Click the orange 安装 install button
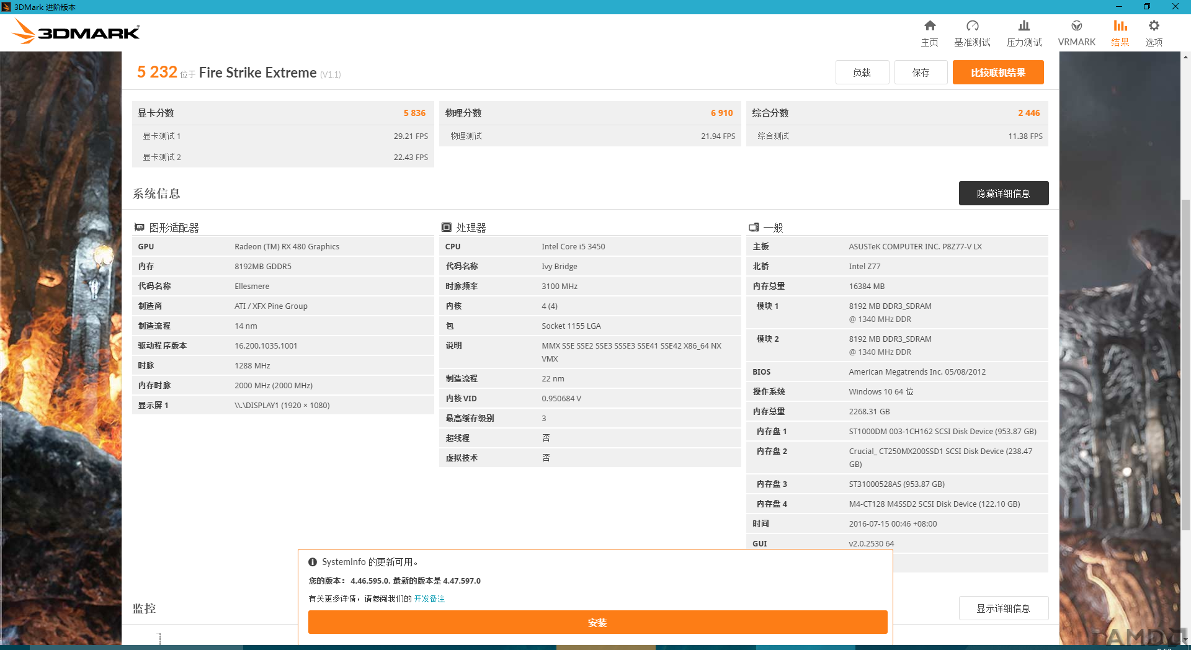1191x650 pixels. point(597,622)
